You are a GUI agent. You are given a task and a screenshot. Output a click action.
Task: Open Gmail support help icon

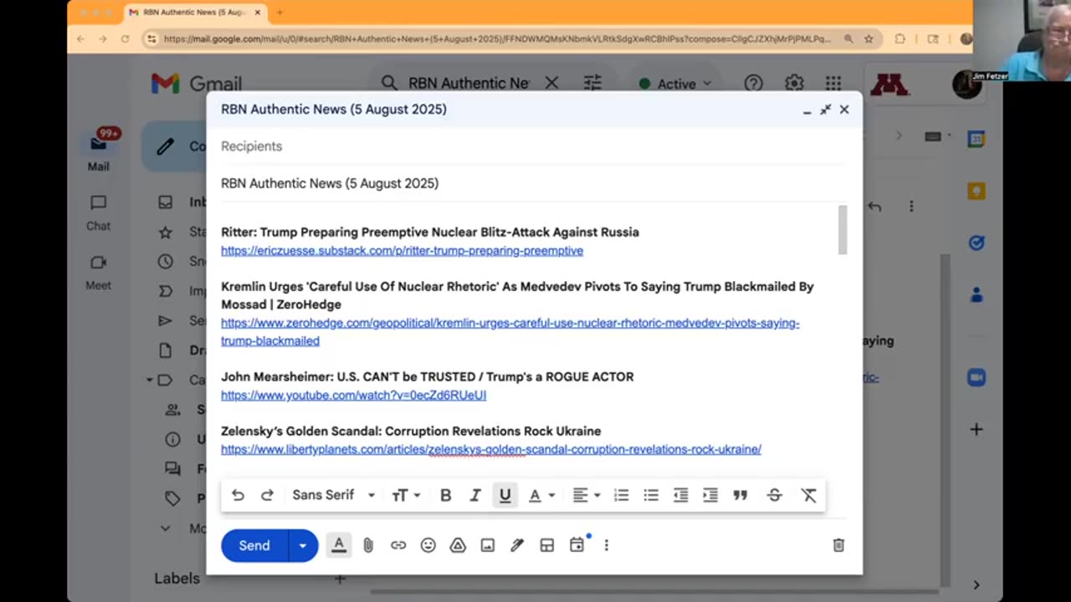pyautogui.click(x=753, y=84)
